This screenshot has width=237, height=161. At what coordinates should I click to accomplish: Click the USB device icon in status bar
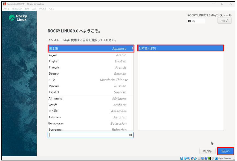[196, 158]
